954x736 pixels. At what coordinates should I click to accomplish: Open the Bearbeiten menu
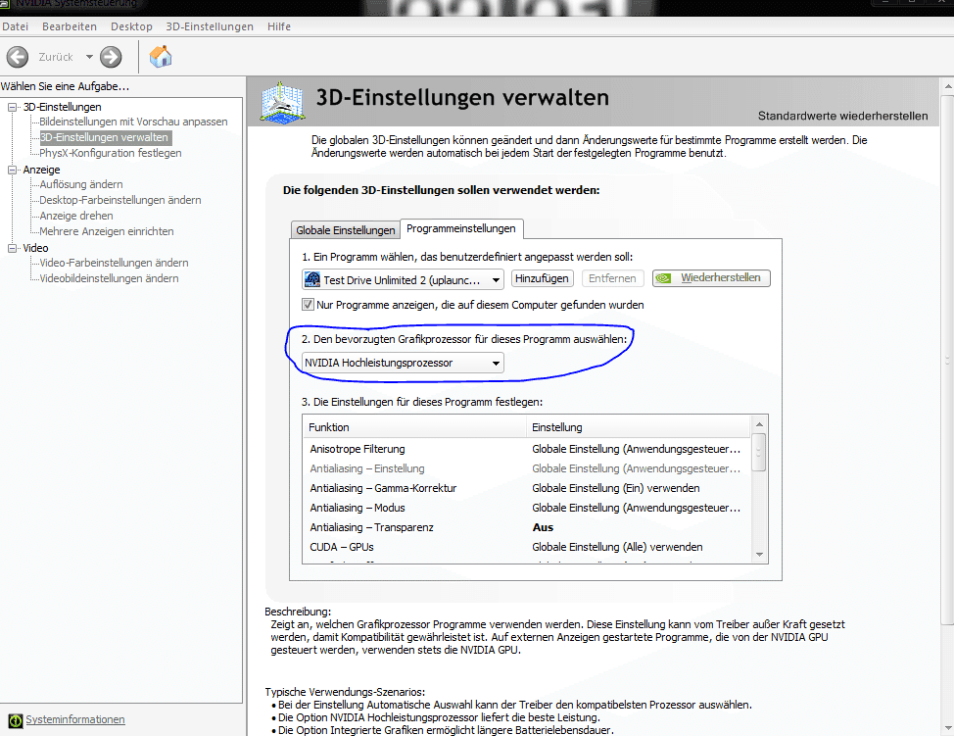[70, 26]
